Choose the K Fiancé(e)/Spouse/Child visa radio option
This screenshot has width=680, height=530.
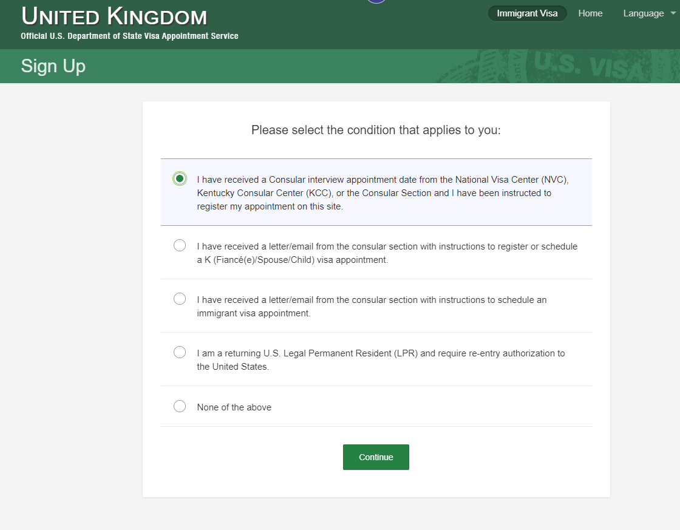(x=180, y=245)
